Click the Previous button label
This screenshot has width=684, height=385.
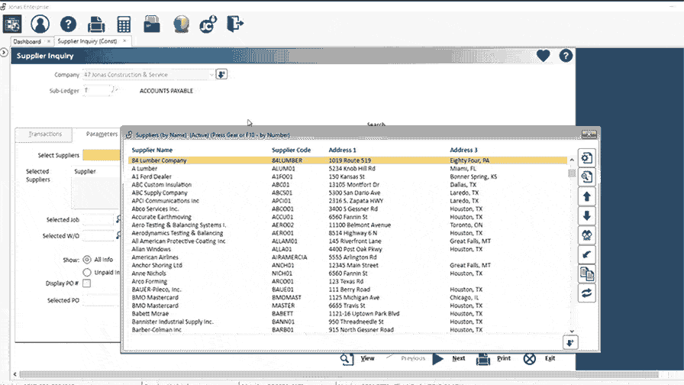click(x=413, y=358)
